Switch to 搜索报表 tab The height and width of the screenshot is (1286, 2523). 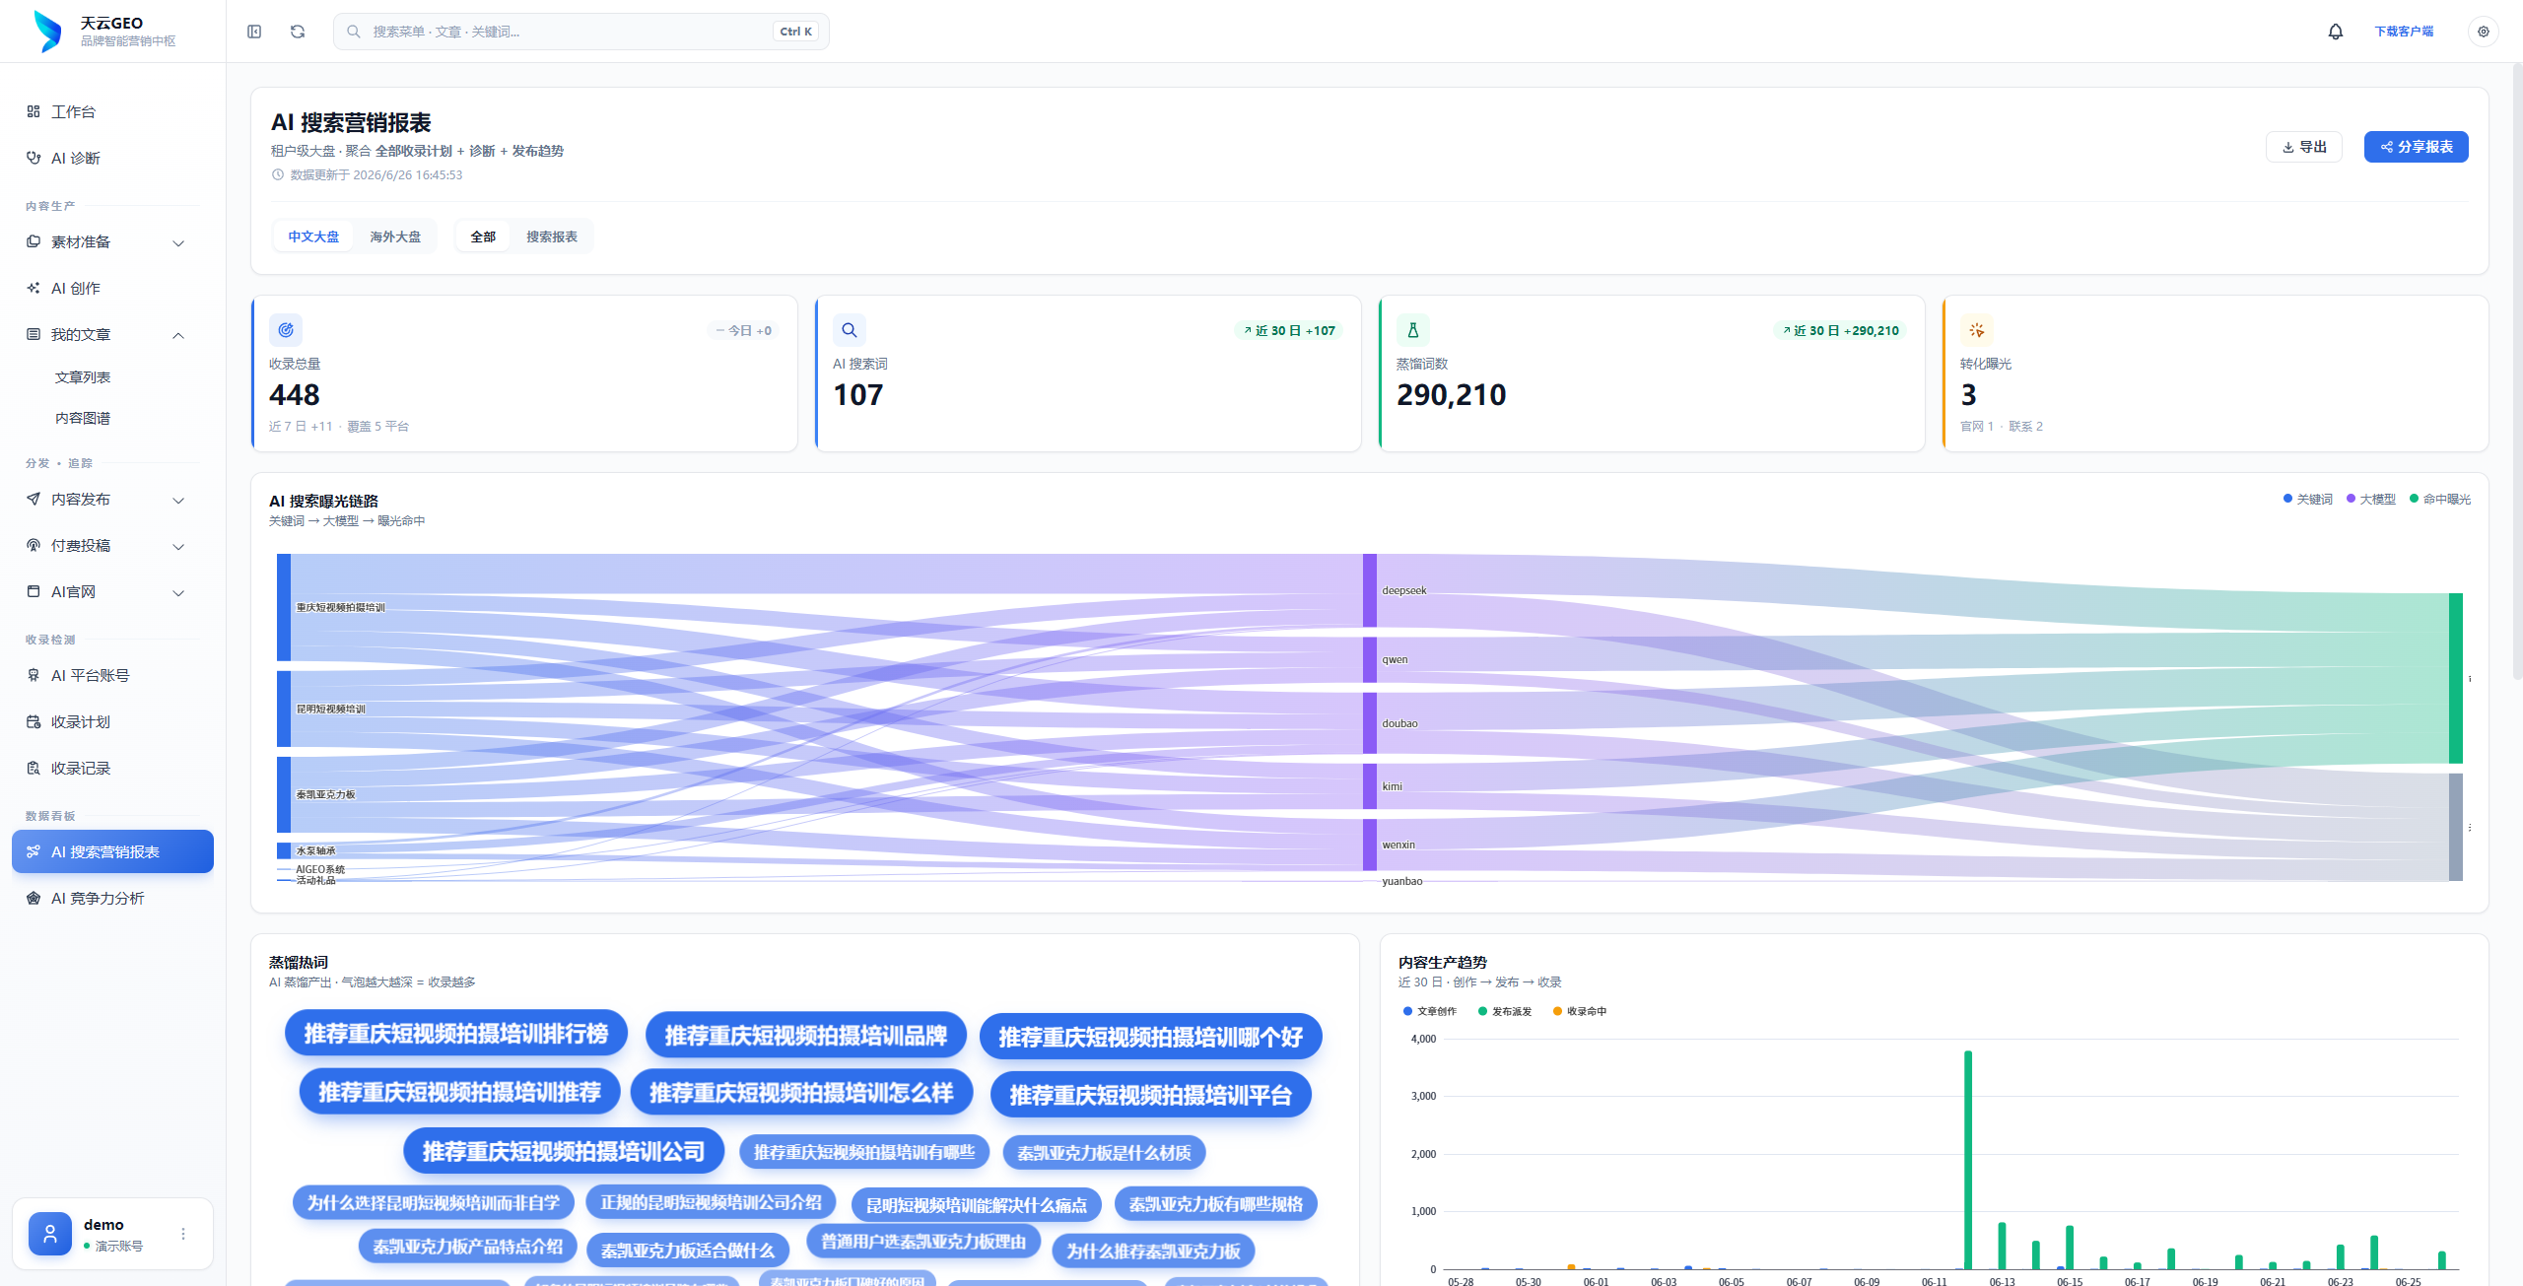click(x=552, y=237)
